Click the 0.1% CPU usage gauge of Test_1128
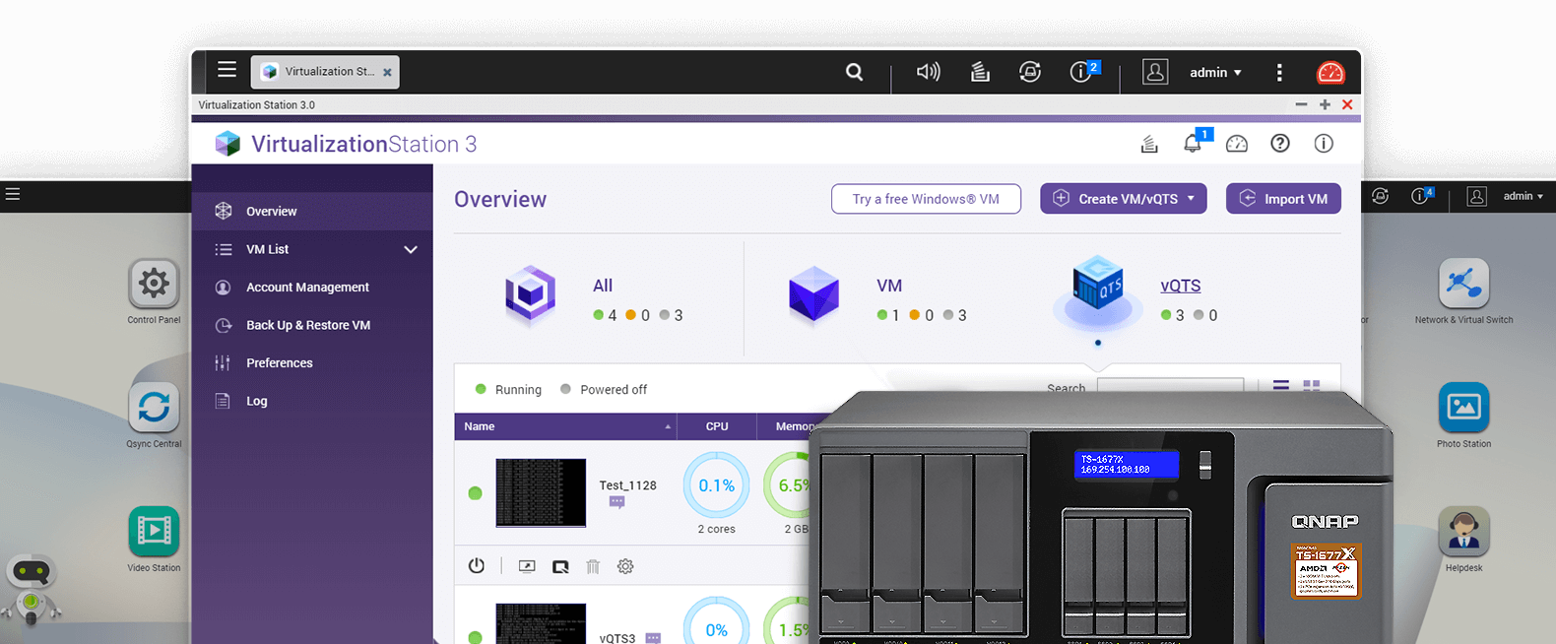 (x=716, y=484)
